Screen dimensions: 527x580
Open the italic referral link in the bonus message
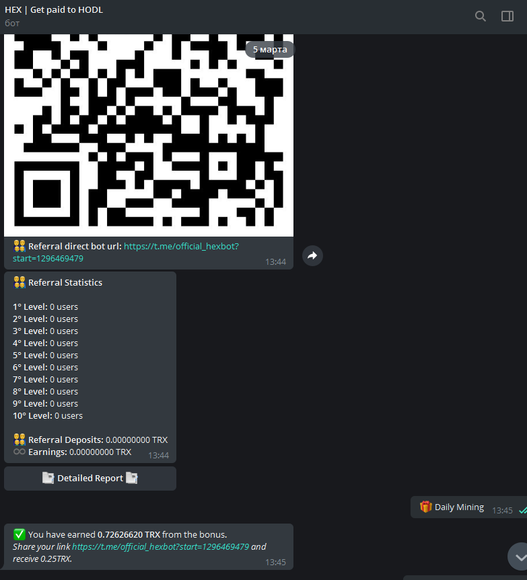click(160, 547)
